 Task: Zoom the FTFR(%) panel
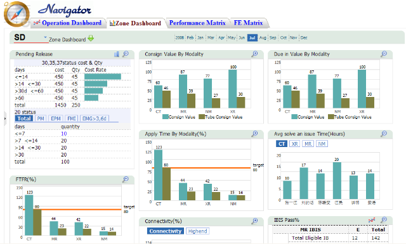126,179
